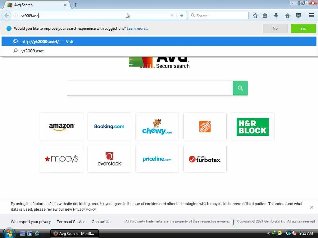Click Avg Search Mozilla taskbar button
Viewport: 318px width, 238px height.
click(x=75, y=234)
